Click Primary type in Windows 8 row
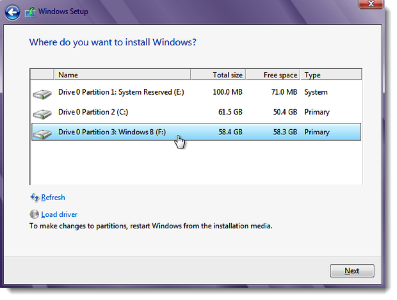Viewport: 397px width, 300px height. tap(317, 132)
